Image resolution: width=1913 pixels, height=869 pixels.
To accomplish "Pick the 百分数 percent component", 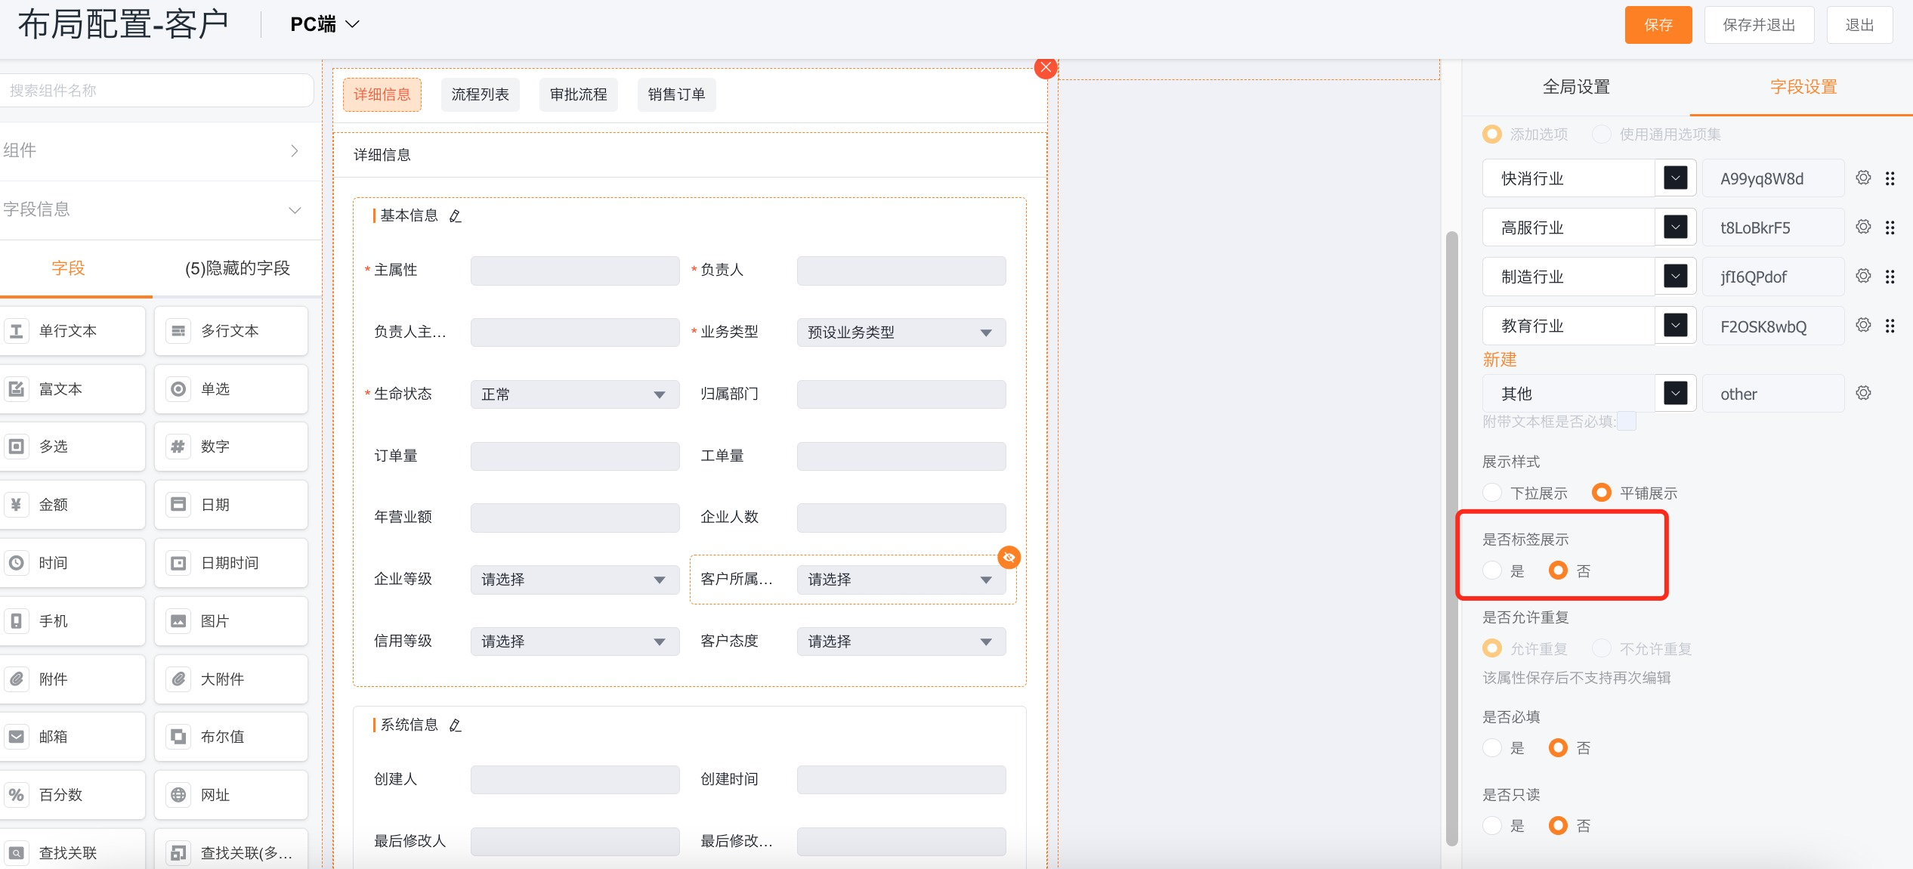I will (x=71, y=795).
